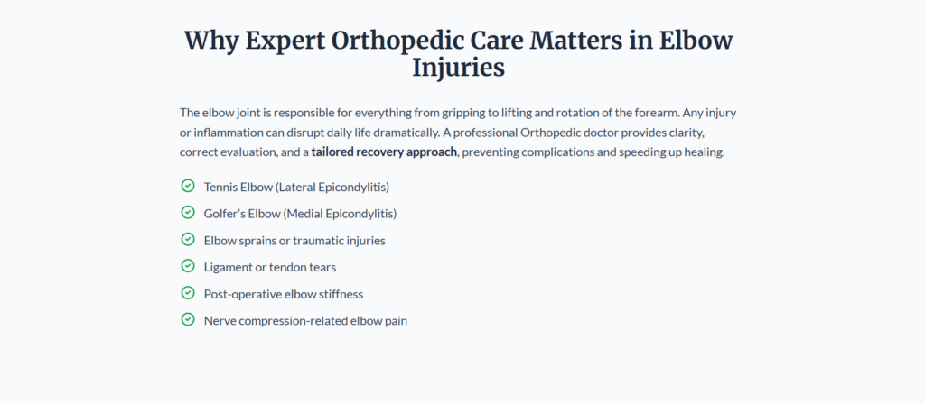Click the "Tennis Elbow" list item text
Viewport: 925px width, 404px height.
point(238,187)
